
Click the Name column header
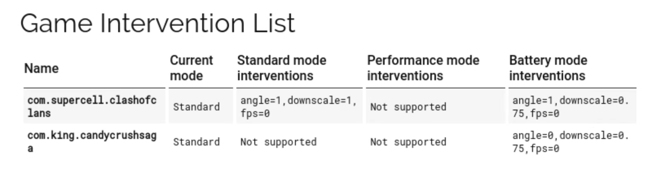[41, 68]
